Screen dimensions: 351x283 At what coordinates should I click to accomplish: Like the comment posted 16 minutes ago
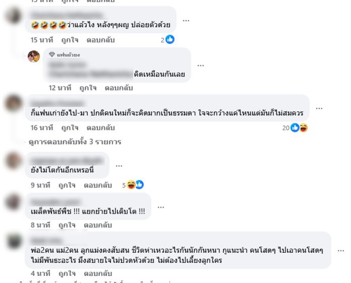click(70, 128)
